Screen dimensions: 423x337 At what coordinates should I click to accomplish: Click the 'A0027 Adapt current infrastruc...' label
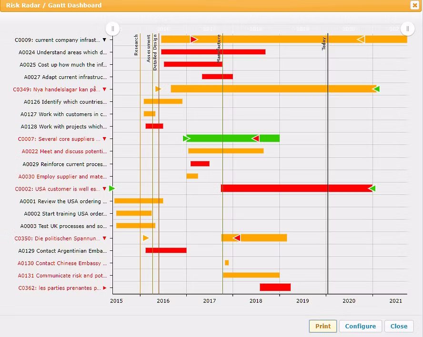tap(65, 77)
